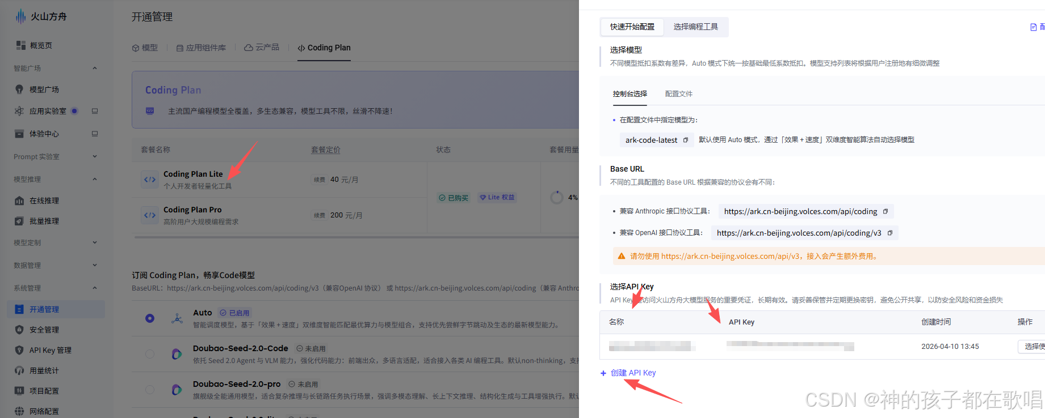Expand the 数据管理 sidebar section
This screenshot has height=418, width=1045.
click(95, 265)
